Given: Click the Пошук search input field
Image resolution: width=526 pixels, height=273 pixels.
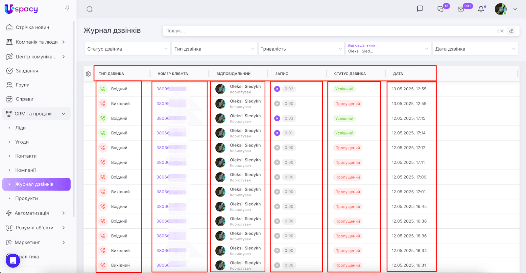Looking at the screenshot, I should coord(329,31).
